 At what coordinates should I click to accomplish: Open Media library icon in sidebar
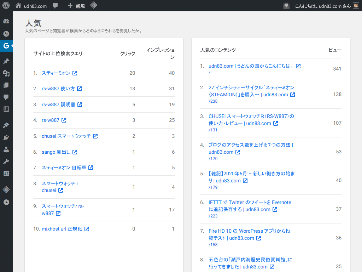tap(6, 73)
